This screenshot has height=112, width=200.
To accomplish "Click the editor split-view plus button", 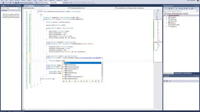I will click(x=158, y=10).
